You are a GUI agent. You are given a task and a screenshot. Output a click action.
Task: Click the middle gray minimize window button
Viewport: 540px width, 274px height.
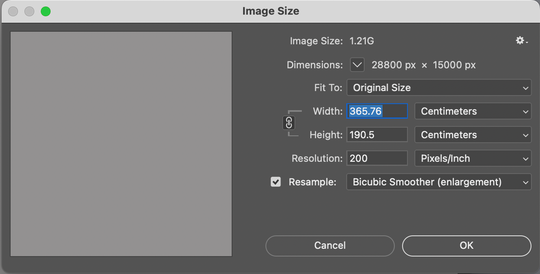[29, 11]
